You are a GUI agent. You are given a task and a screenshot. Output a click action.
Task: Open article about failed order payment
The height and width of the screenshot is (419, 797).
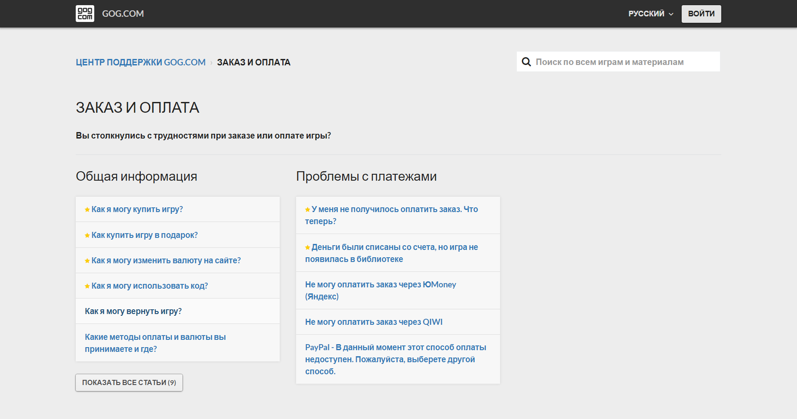coord(391,215)
